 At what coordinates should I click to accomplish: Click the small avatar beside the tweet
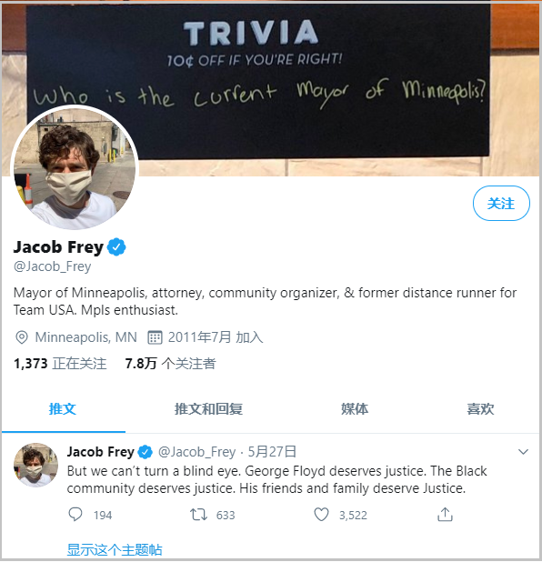[x=35, y=465]
